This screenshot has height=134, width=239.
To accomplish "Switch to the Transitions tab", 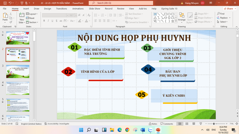I will pos(61,9).
